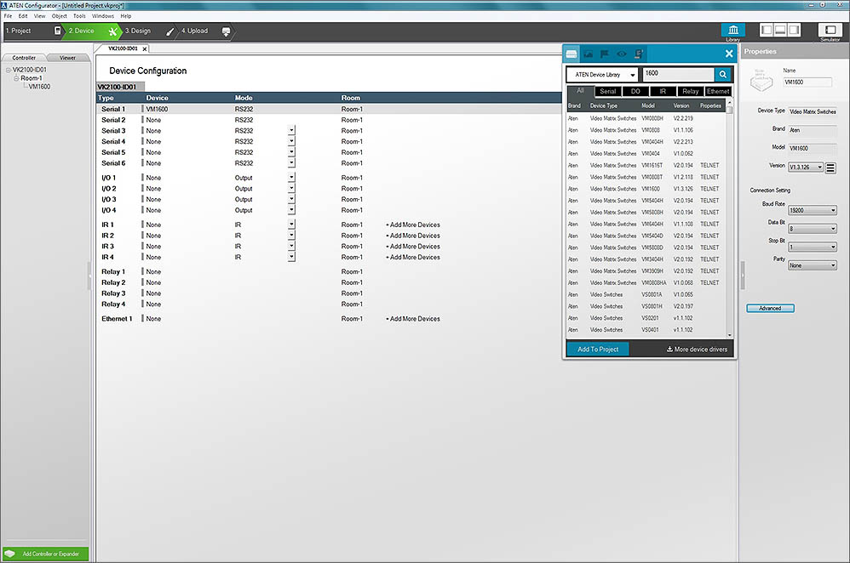Click Add Controller or Expander button

(x=46, y=554)
